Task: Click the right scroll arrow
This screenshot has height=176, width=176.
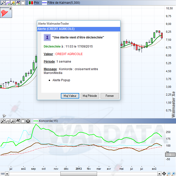Action: (x=159, y=174)
